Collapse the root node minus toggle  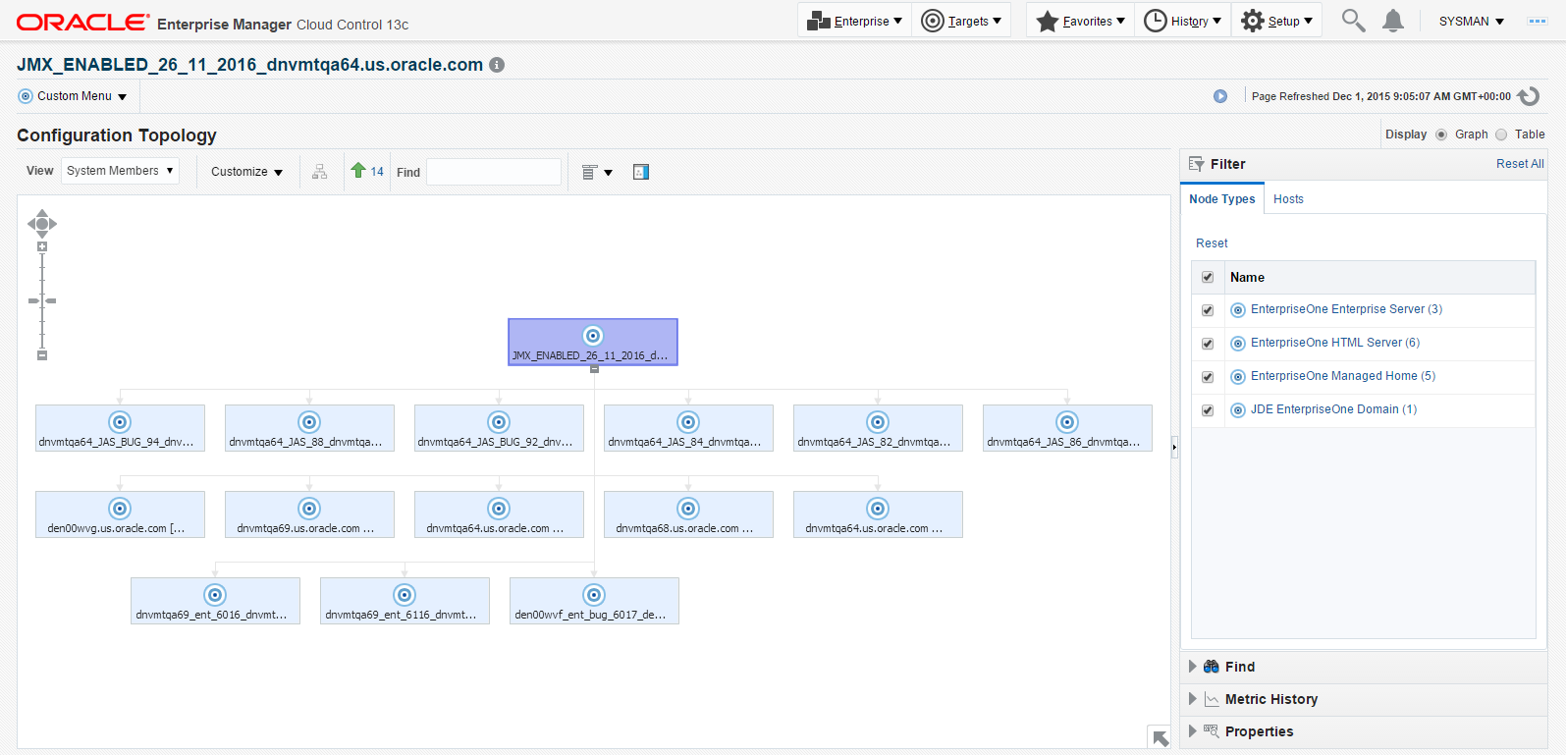coord(594,370)
